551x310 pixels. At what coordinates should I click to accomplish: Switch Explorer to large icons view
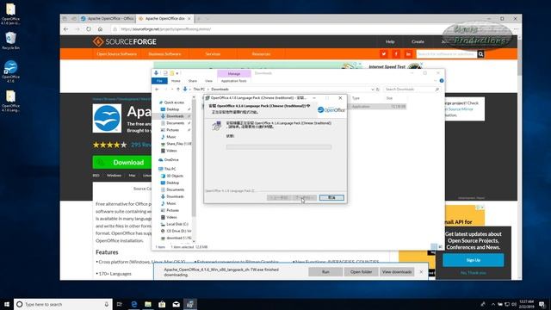coord(440,246)
